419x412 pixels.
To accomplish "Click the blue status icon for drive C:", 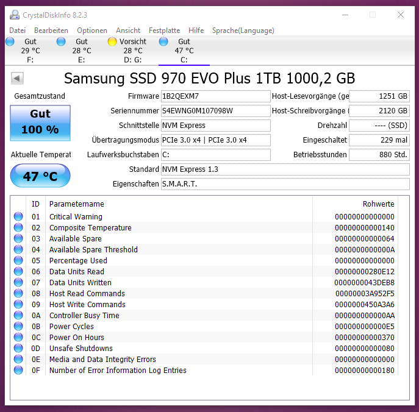I will [x=163, y=41].
